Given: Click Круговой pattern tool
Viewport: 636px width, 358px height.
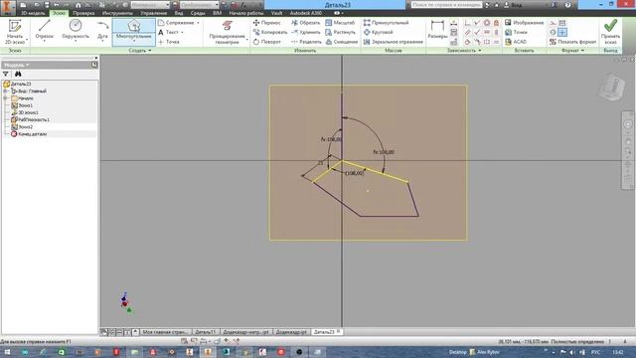Looking at the screenshot, I should [x=378, y=32].
